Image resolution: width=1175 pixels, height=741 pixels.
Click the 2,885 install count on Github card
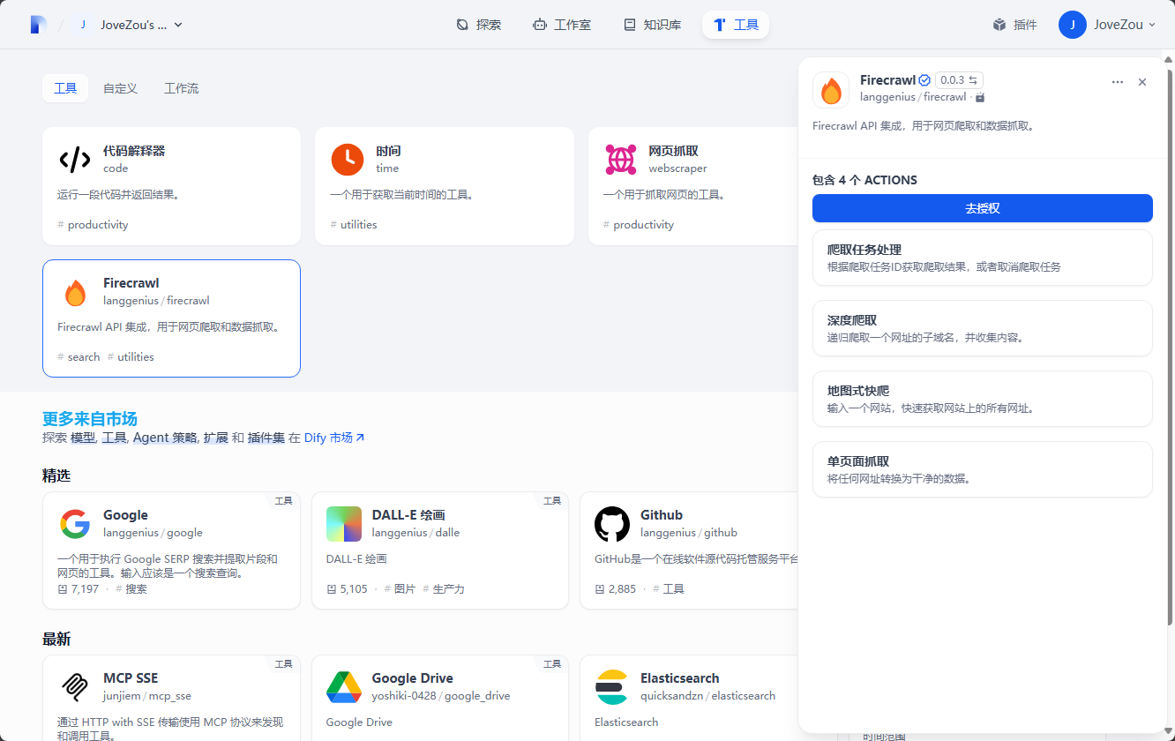click(616, 588)
